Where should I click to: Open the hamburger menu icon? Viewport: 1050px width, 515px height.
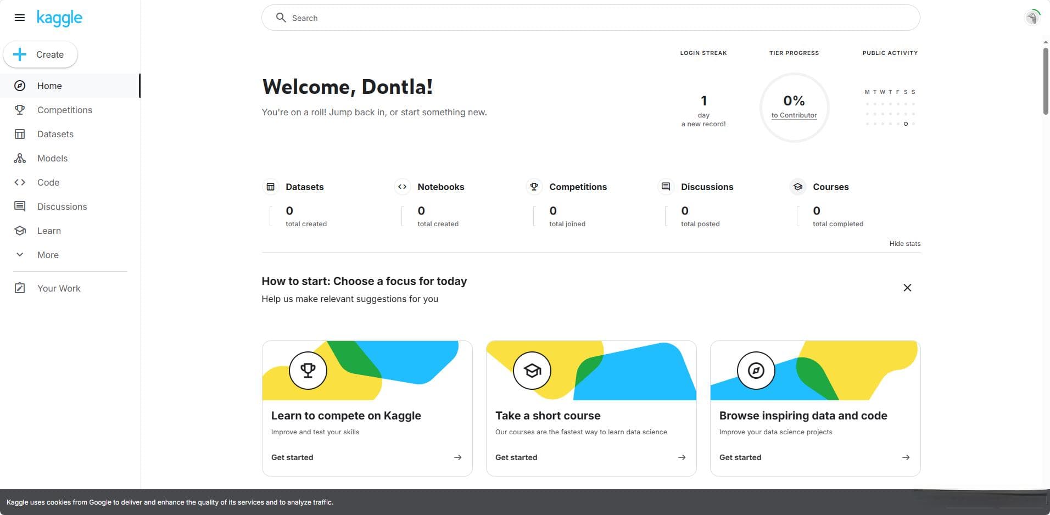pyautogui.click(x=20, y=18)
